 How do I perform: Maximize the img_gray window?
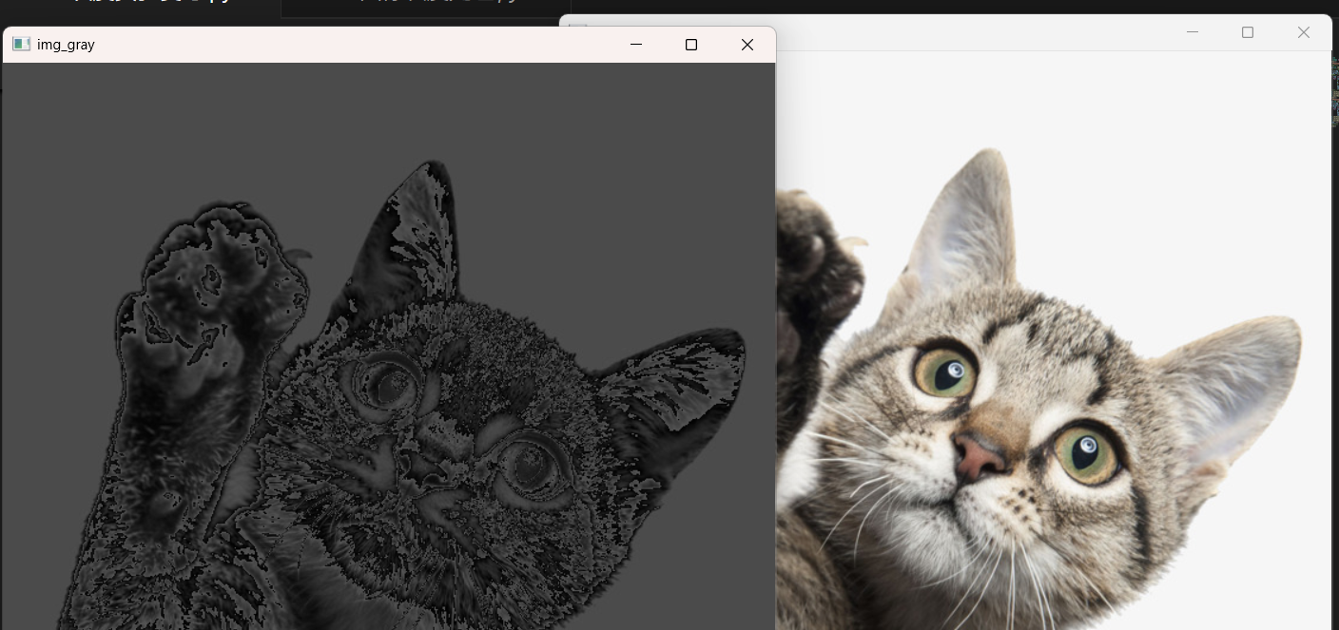pyautogui.click(x=691, y=45)
